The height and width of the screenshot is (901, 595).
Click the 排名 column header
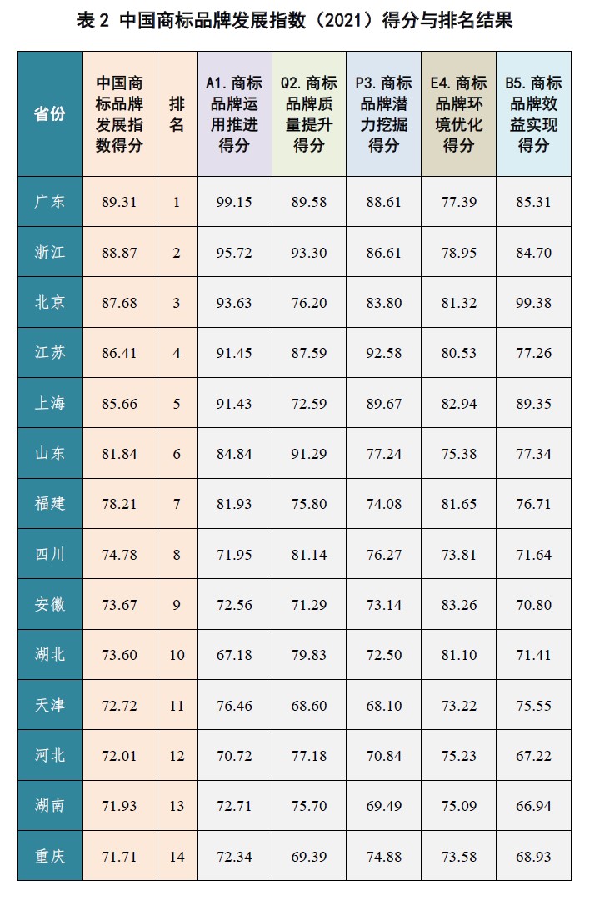(x=177, y=114)
